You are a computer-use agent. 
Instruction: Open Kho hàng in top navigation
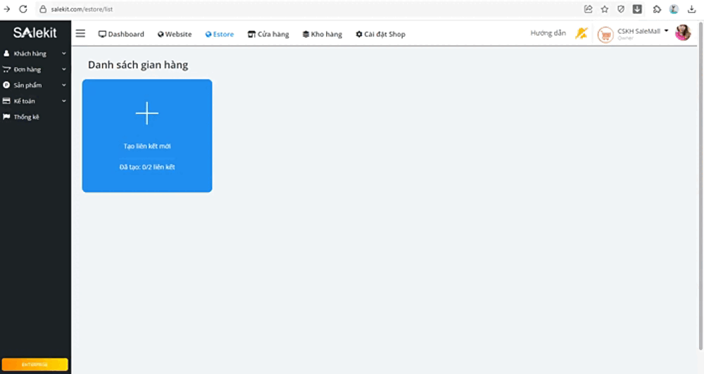point(322,34)
